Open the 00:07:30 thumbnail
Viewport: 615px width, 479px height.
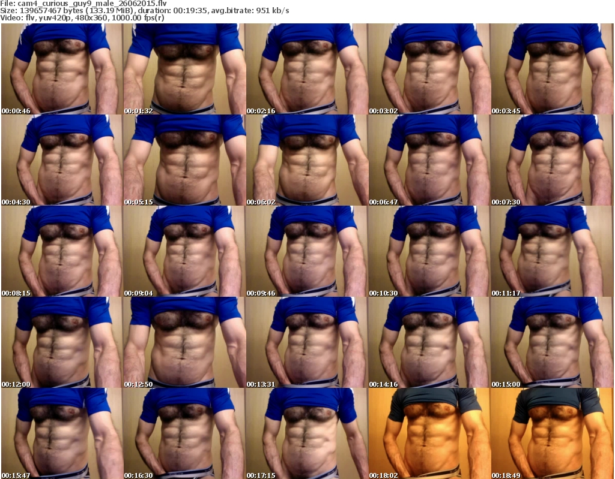tap(552, 160)
